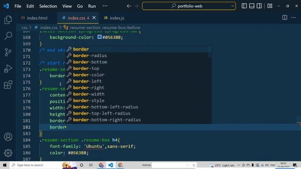
Task: Select the border-right suggestion
Action: coord(139,88)
